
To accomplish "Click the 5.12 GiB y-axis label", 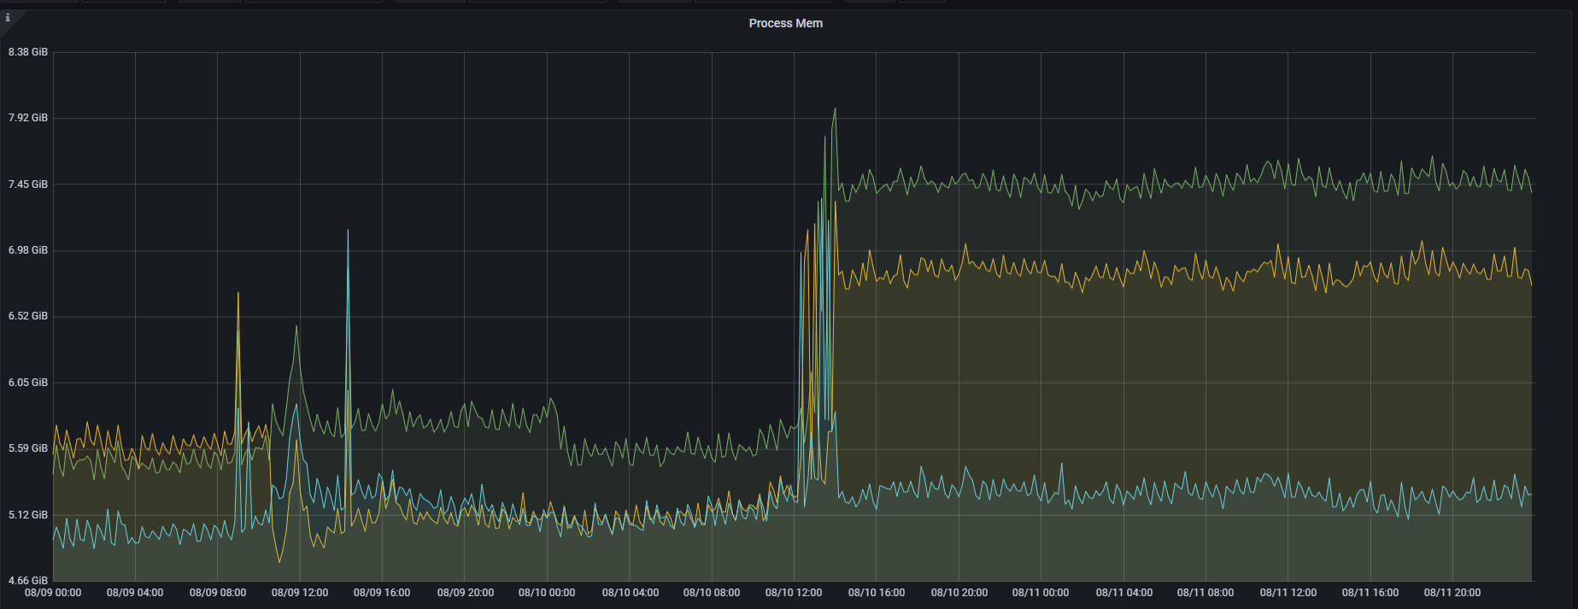I will click(28, 515).
